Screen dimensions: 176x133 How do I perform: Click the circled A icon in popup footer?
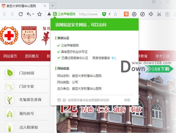click(64, 100)
